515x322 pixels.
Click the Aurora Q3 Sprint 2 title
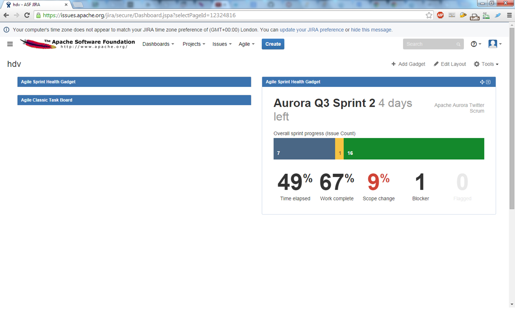click(x=324, y=103)
